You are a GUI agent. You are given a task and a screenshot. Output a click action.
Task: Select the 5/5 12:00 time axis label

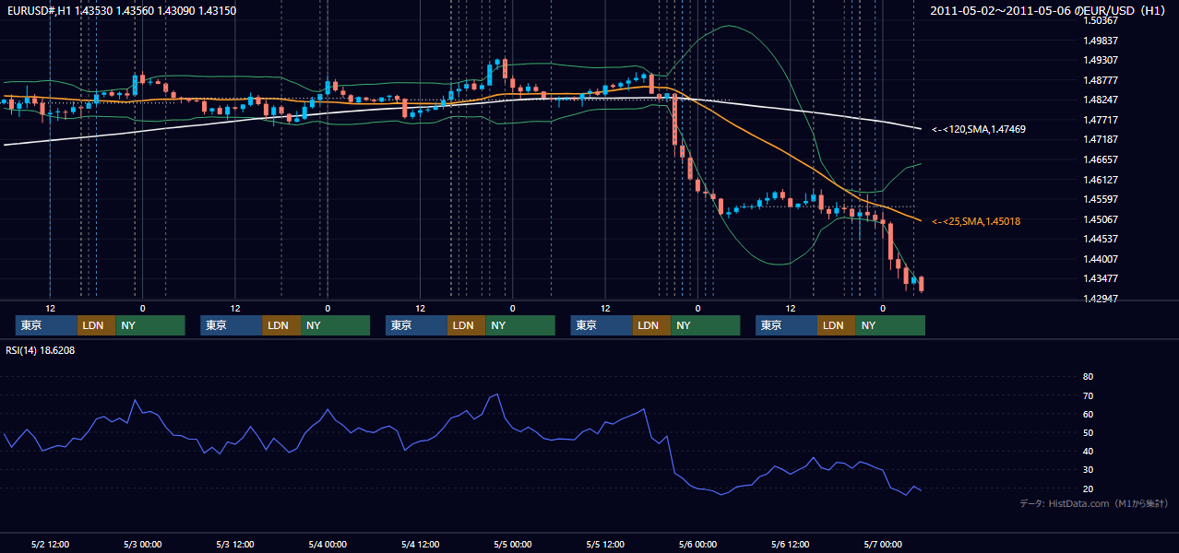605,544
